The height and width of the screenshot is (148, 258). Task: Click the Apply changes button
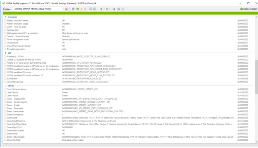tap(248, 9)
